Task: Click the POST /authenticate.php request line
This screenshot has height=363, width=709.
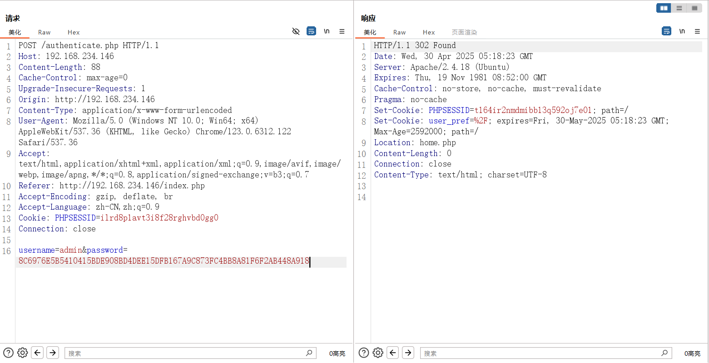Action: click(89, 45)
